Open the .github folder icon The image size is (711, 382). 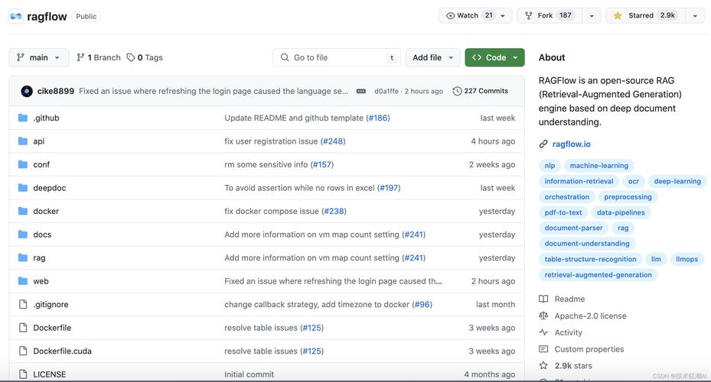pyautogui.click(x=23, y=118)
